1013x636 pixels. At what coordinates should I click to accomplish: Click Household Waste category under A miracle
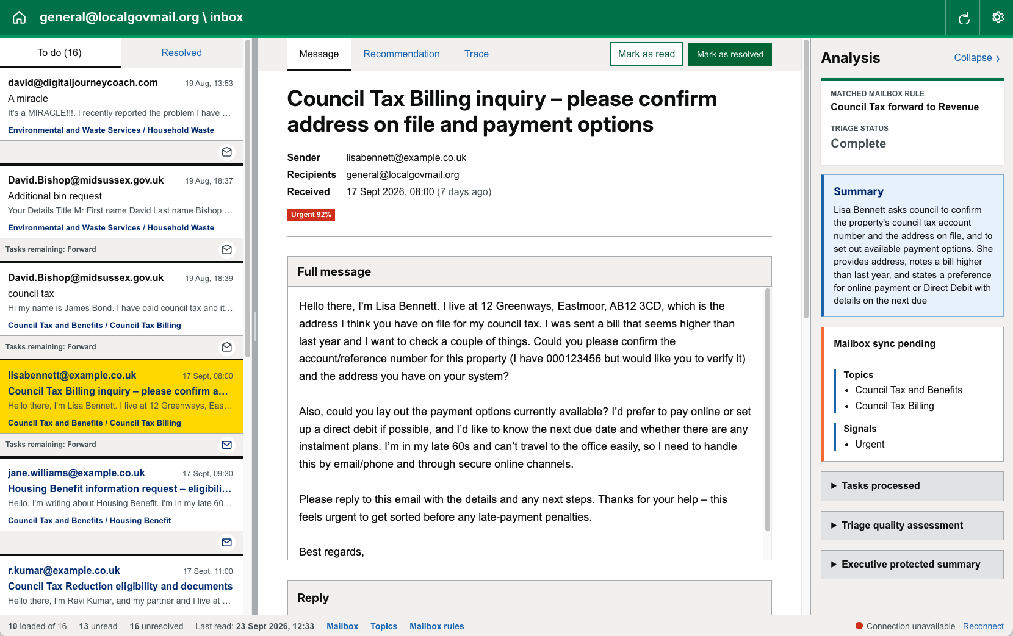coord(181,130)
